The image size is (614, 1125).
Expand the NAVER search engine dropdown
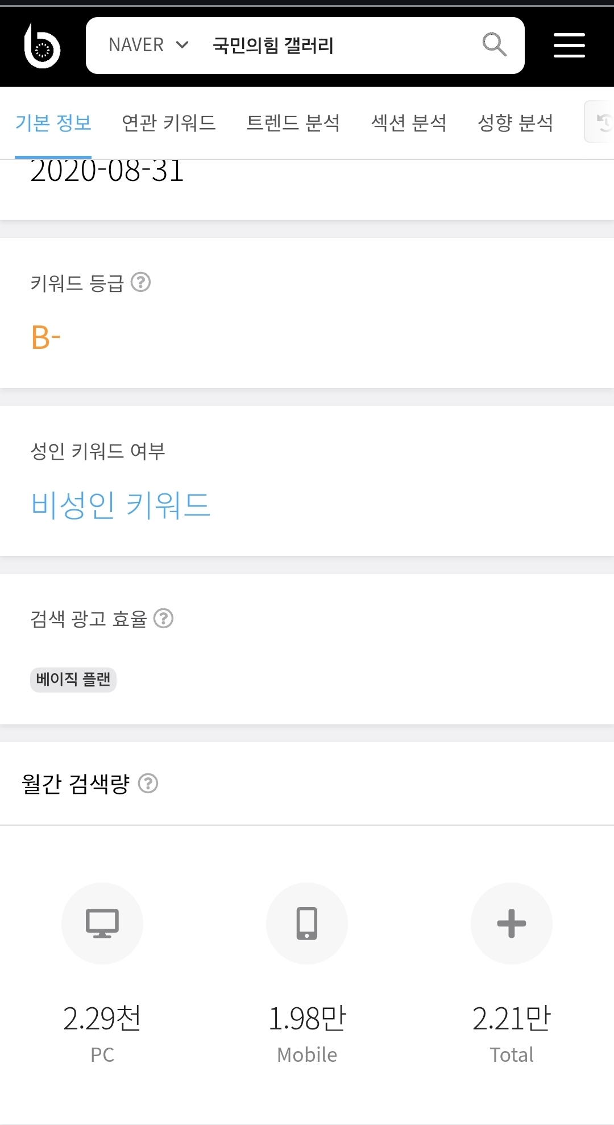pyautogui.click(x=148, y=45)
